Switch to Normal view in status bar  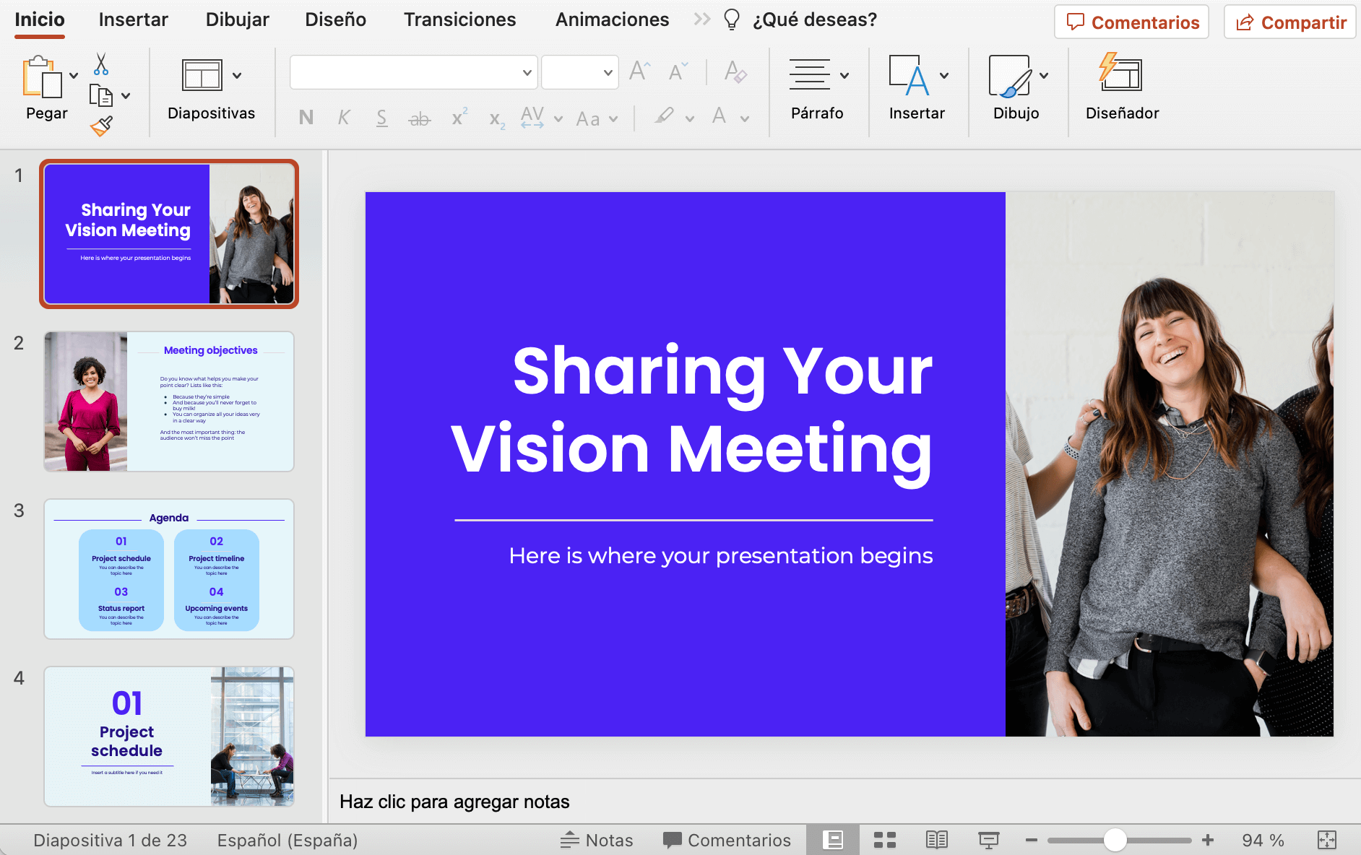[833, 840]
